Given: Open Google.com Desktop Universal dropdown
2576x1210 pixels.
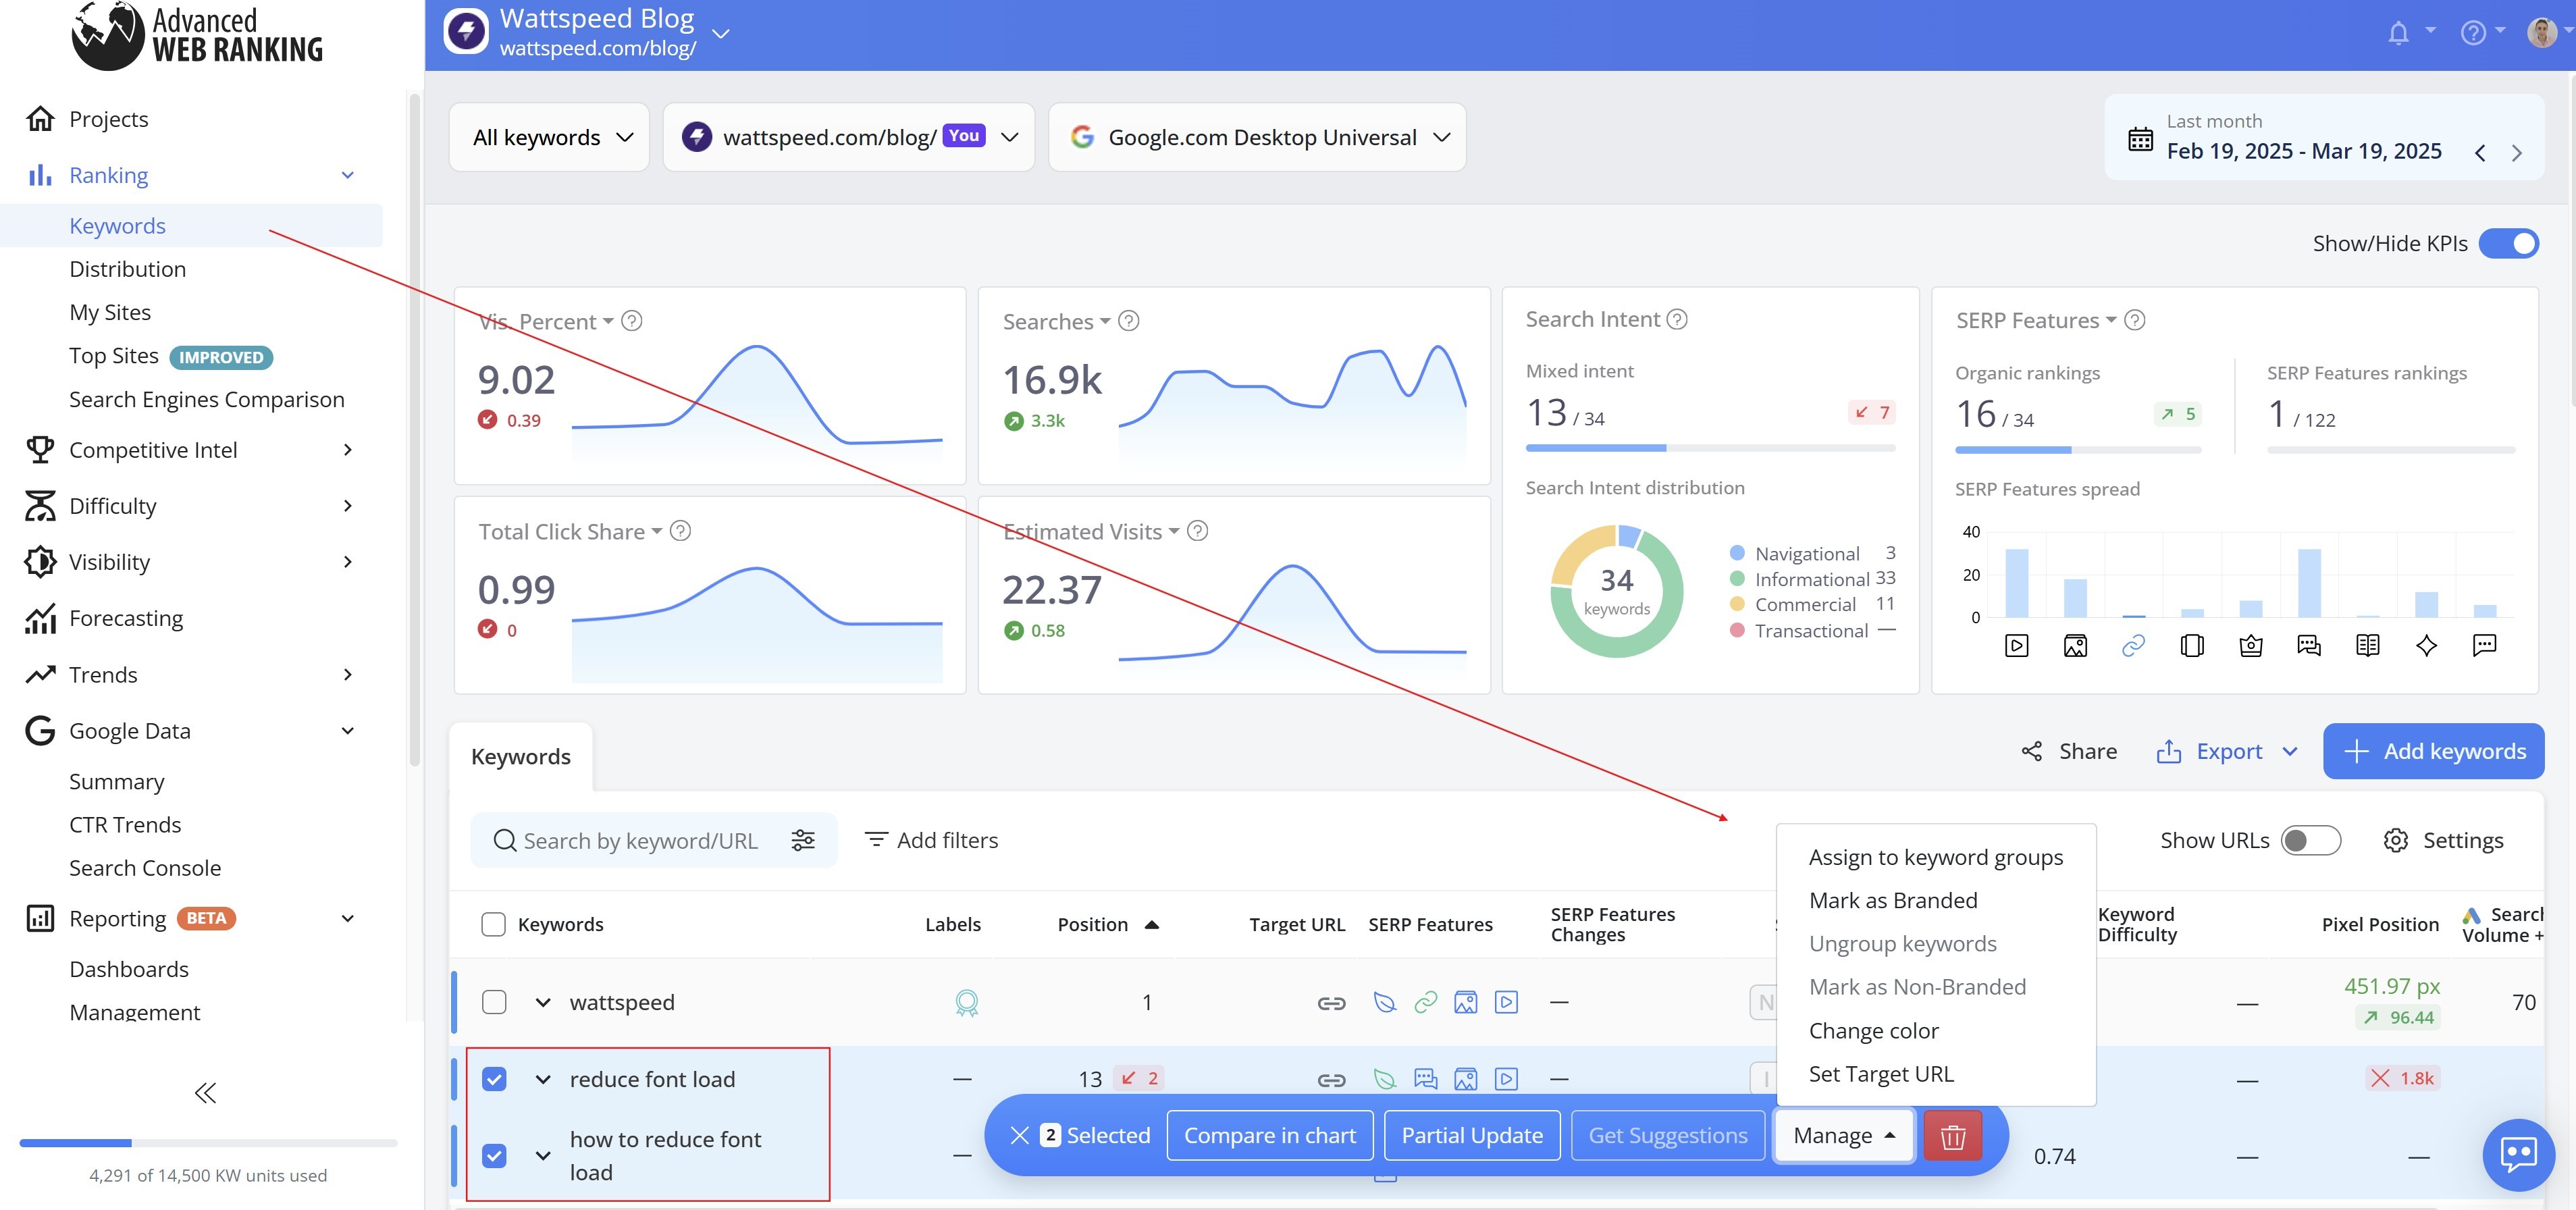Looking at the screenshot, I should [x=1257, y=137].
